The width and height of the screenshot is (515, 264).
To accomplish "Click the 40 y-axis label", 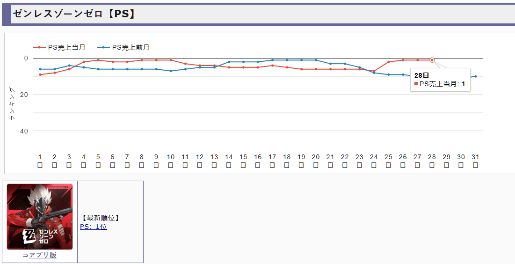I will 25,131.
